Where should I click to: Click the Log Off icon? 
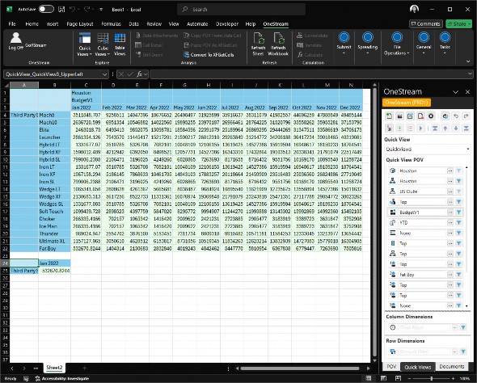click(x=15, y=38)
